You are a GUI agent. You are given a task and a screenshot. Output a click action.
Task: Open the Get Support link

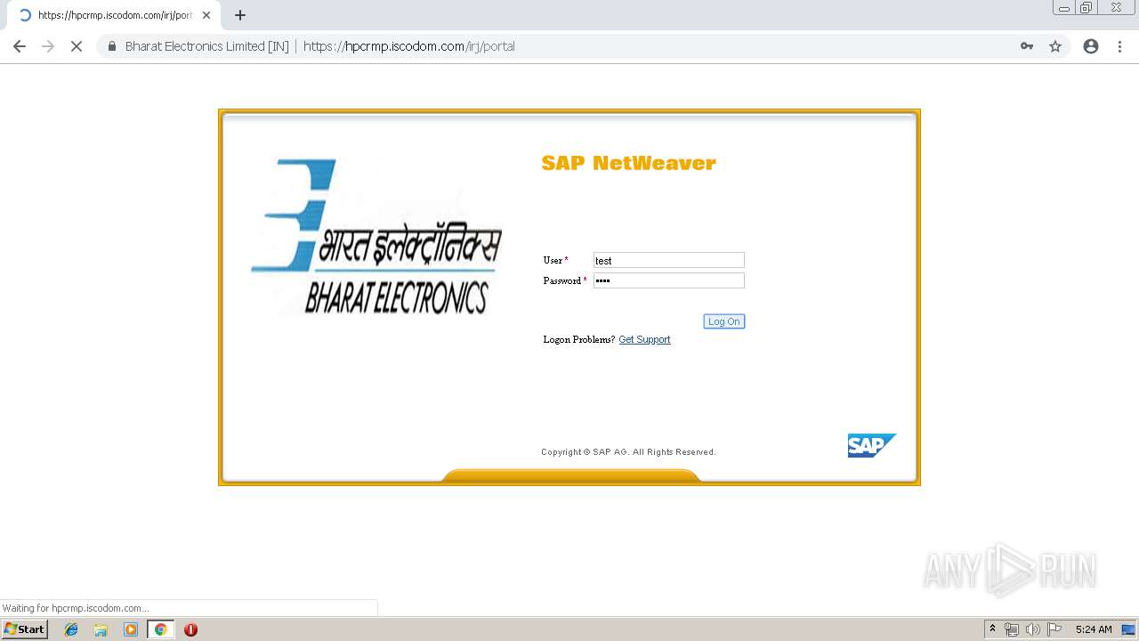click(x=644, y=339)
